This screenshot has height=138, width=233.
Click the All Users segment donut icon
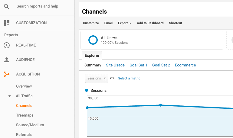[93, 40]
